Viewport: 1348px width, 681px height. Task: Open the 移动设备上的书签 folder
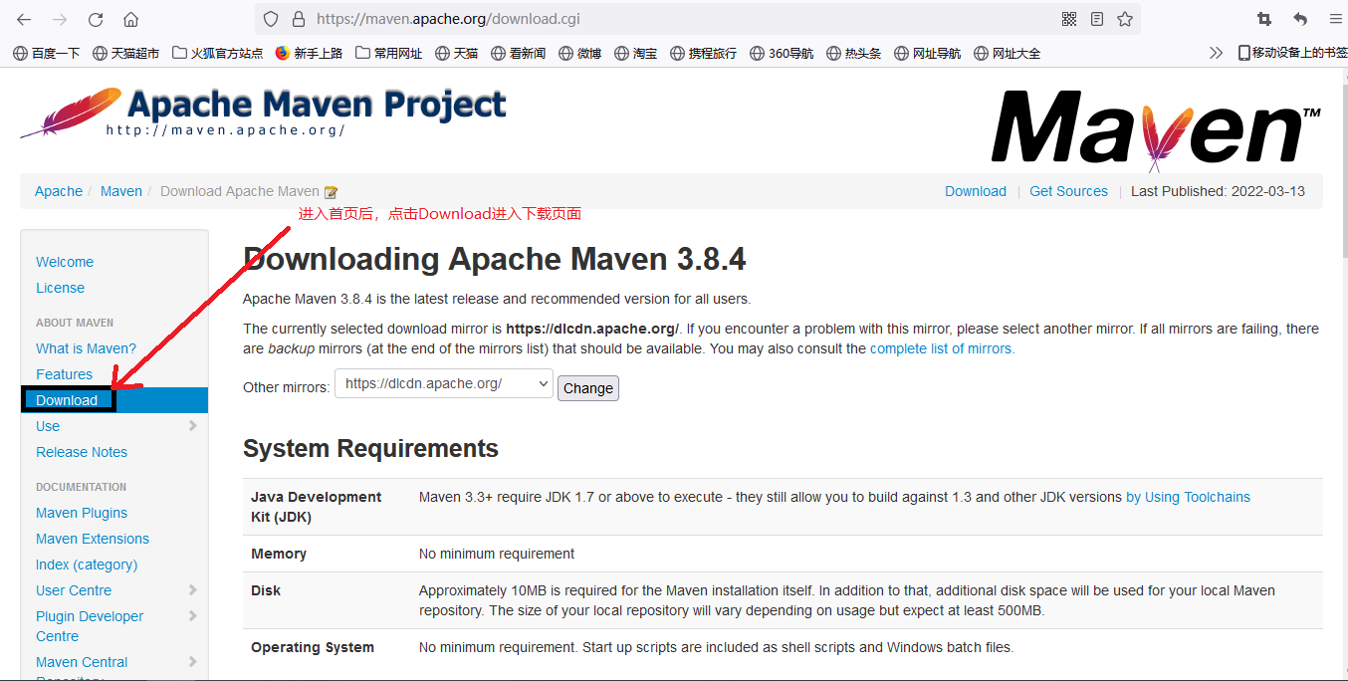[x=1292, y=53]
